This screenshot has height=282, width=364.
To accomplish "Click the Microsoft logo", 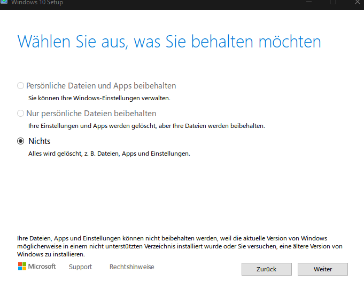I will click(37, 266).
